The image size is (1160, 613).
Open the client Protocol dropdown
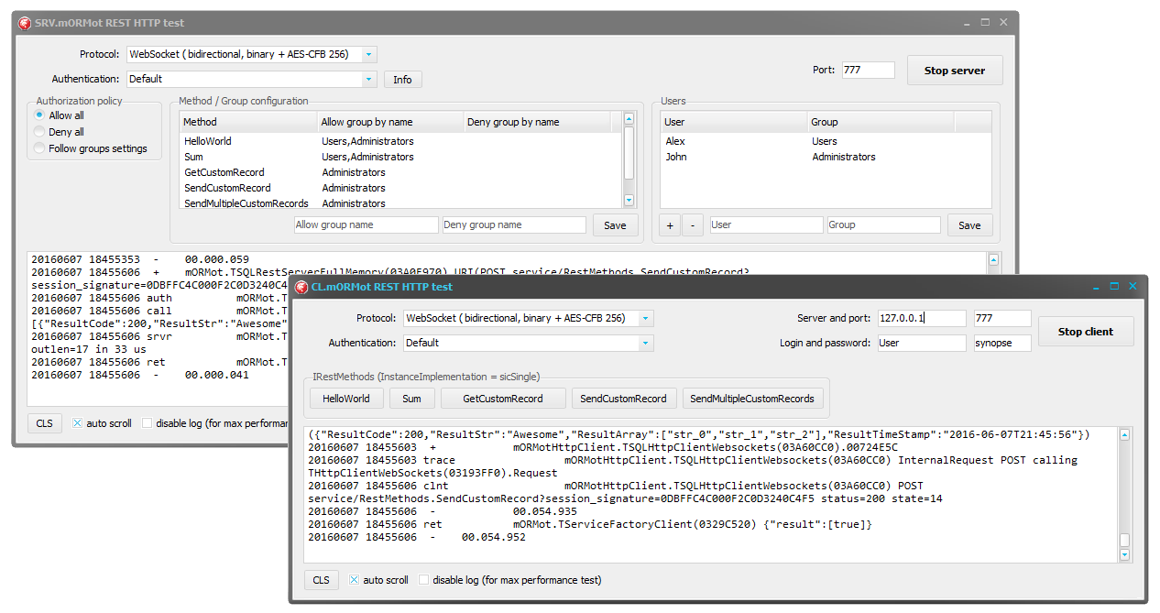coord(646,319)
